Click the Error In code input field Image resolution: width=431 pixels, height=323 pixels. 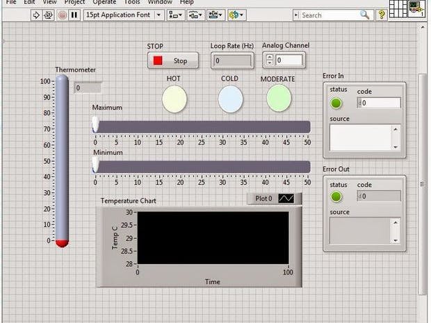pos(380,103)
